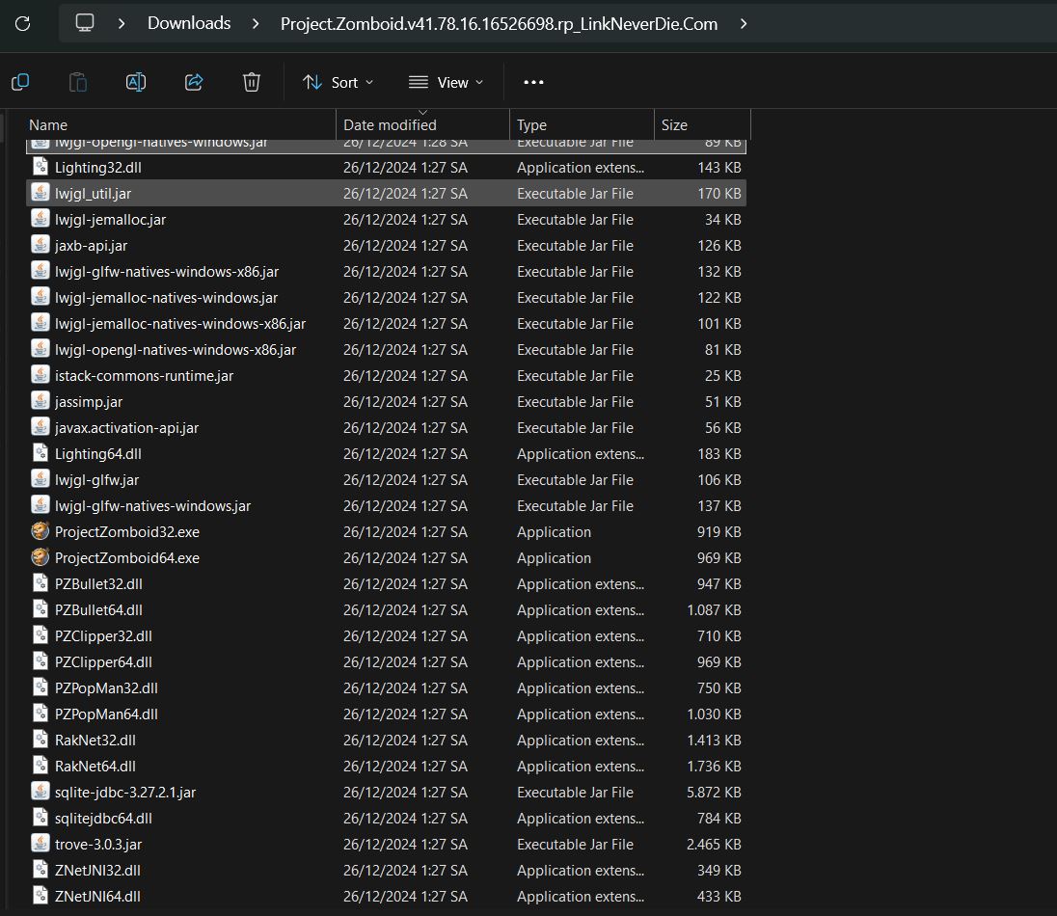This screenshot has height=916, width=1057.
Task: Click the This PC monitor icon
Action: tap(85, 23)
